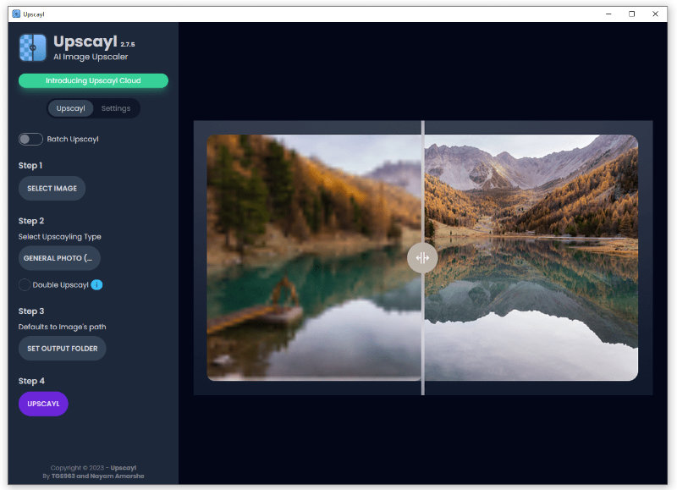Enable the Double Upscayl checkbox
The image size is (677, 490).
pos(25,284)
